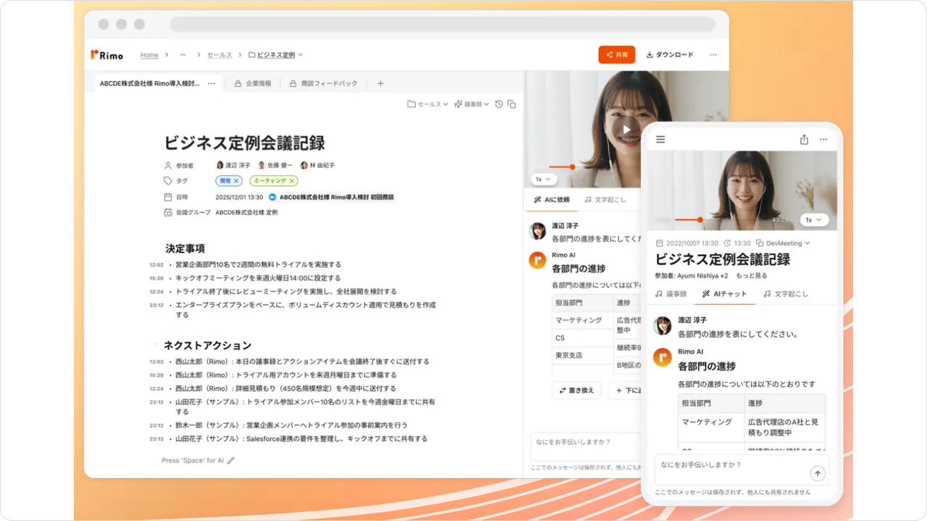
Task: Switch to the 企業情報 tab
Action: click(253, 83)
